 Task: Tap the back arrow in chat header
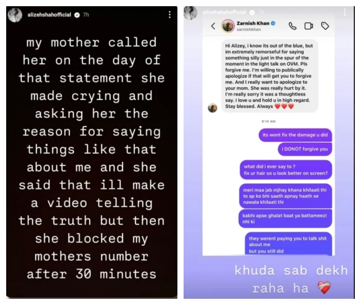tap(213, 26)
